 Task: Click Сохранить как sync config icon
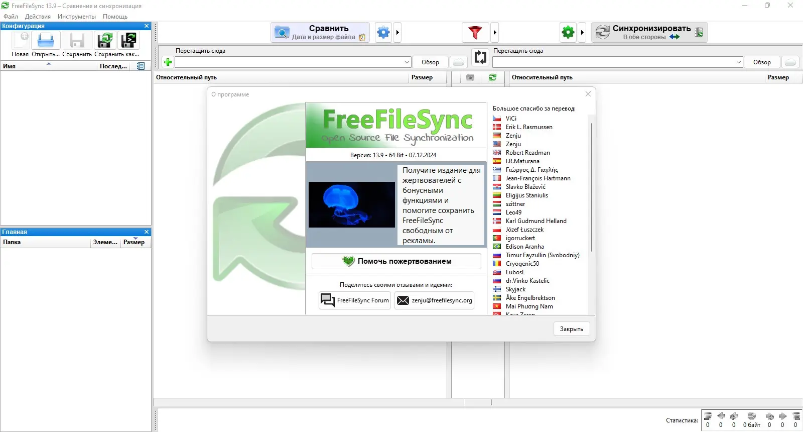click(105, 41)
